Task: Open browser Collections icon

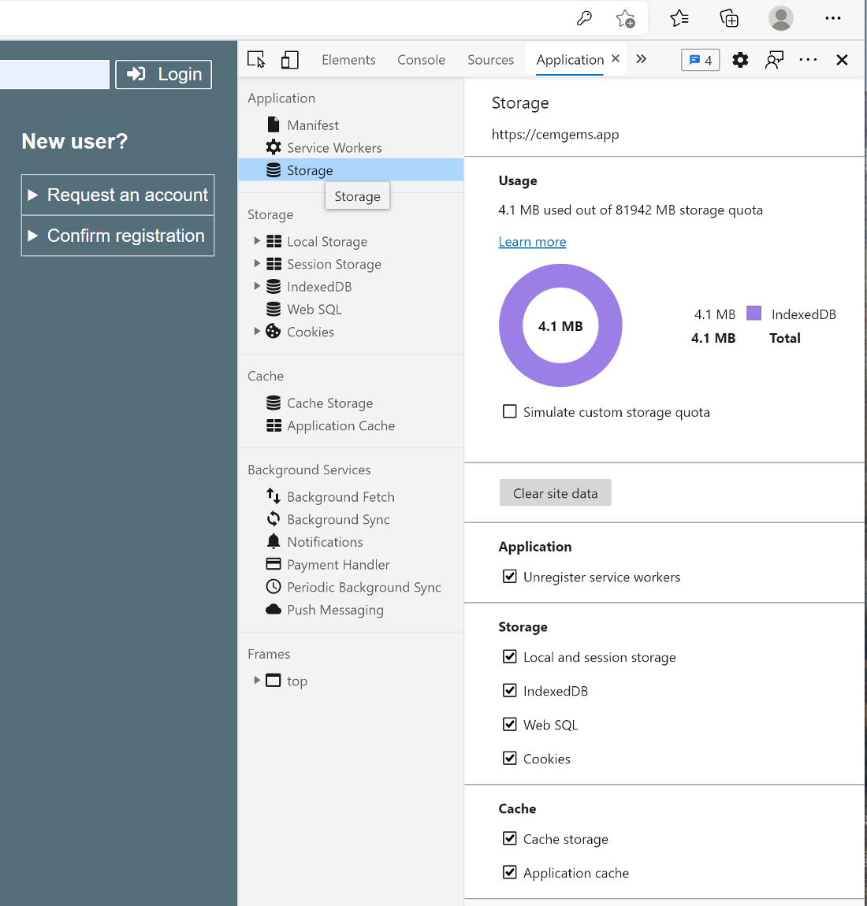Action: tap(729, 18)
